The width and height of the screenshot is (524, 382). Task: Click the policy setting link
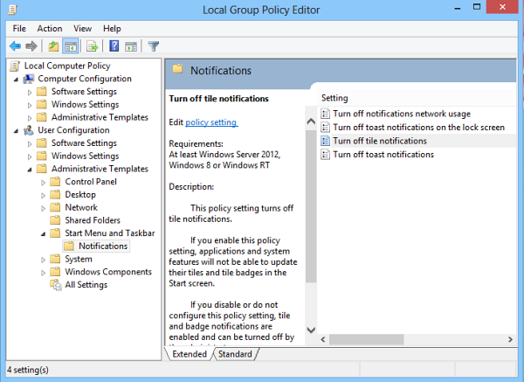[210, 122]
